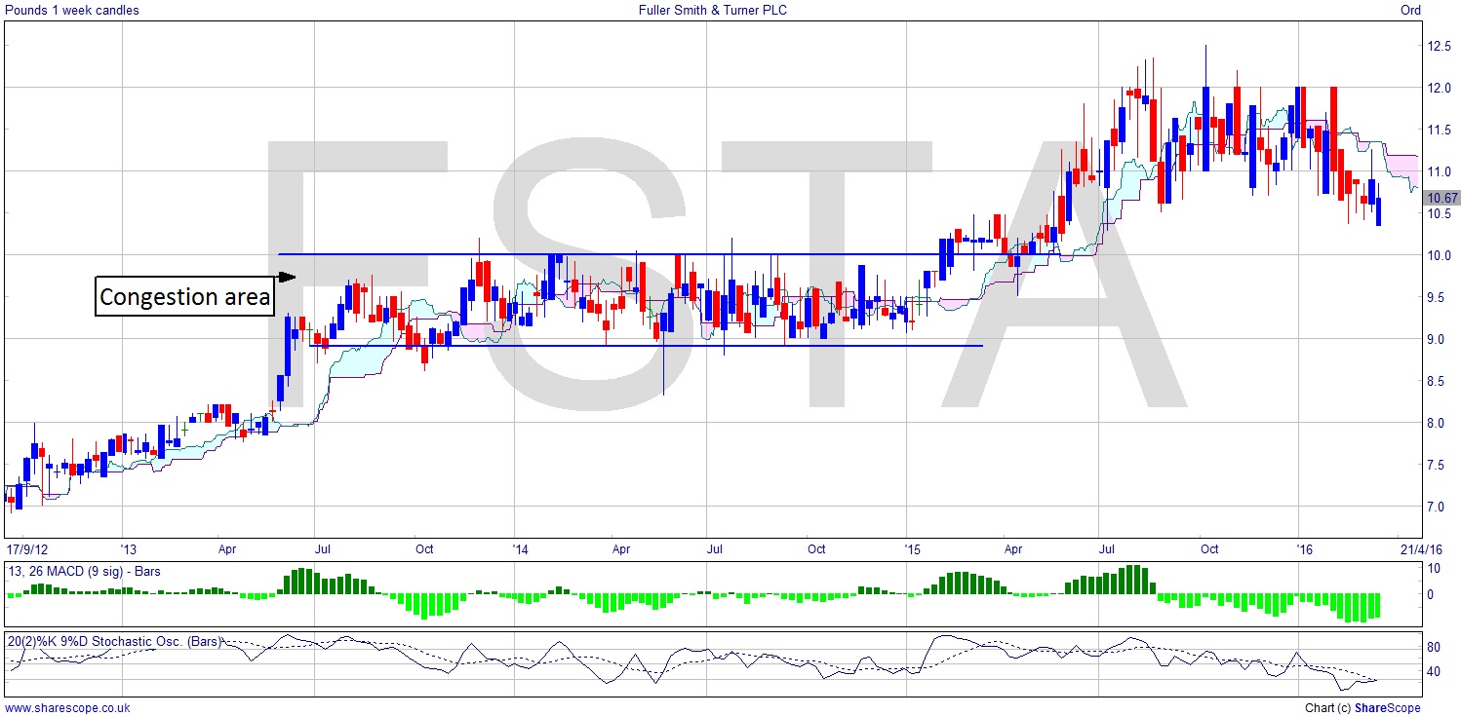The image size is (1461, 716).
Task: Click the '15 year marker on time axis
Action: pos(912,549)
